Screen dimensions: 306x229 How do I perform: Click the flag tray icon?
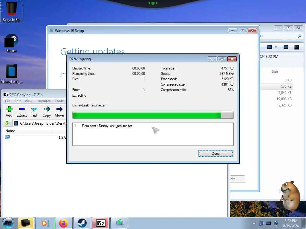coord(261,223)
